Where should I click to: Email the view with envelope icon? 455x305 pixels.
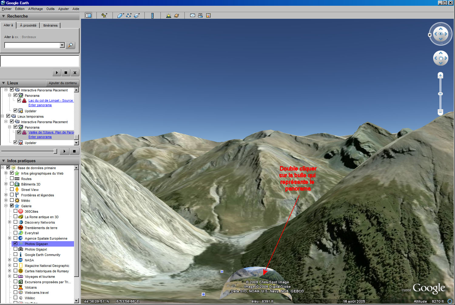193,15
